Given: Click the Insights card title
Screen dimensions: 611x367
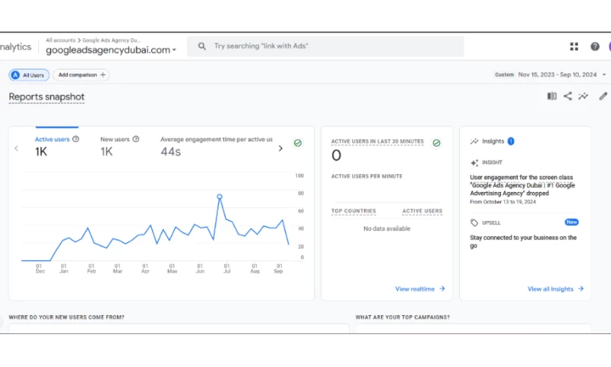Looking at the screenshot, I should 493,141.
